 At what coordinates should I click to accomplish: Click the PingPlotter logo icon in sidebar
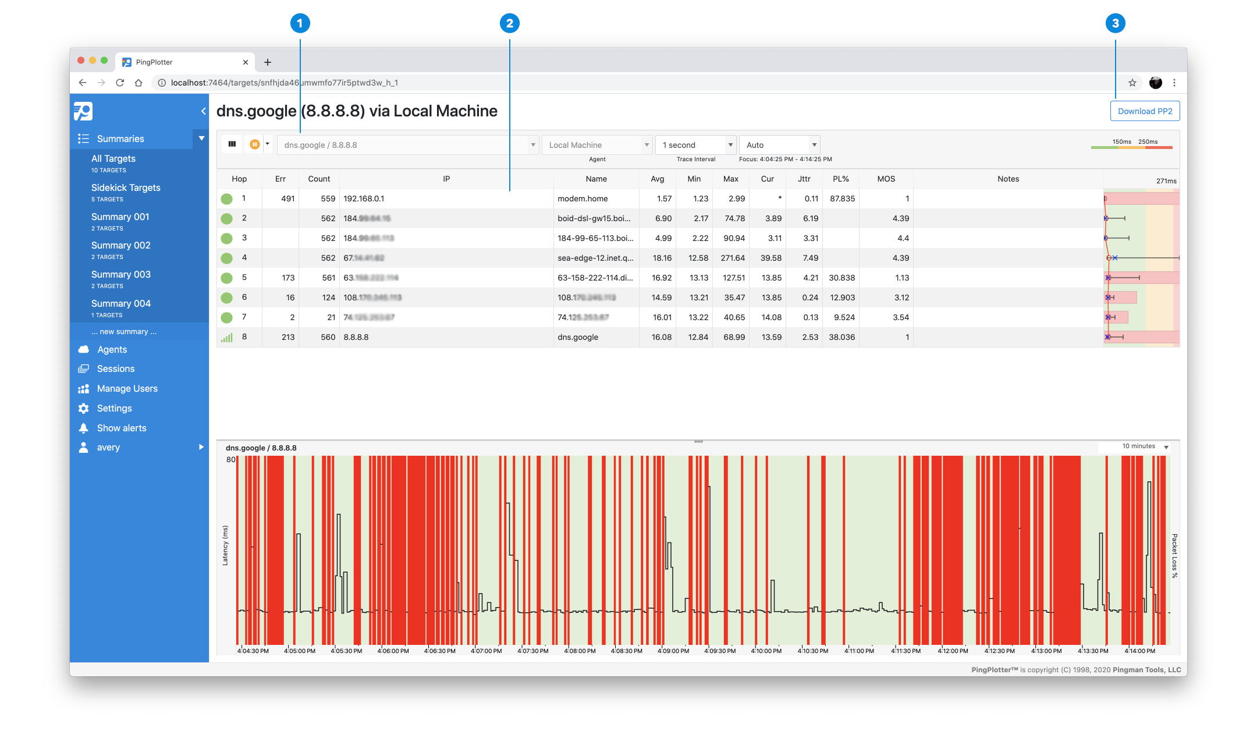83,111
